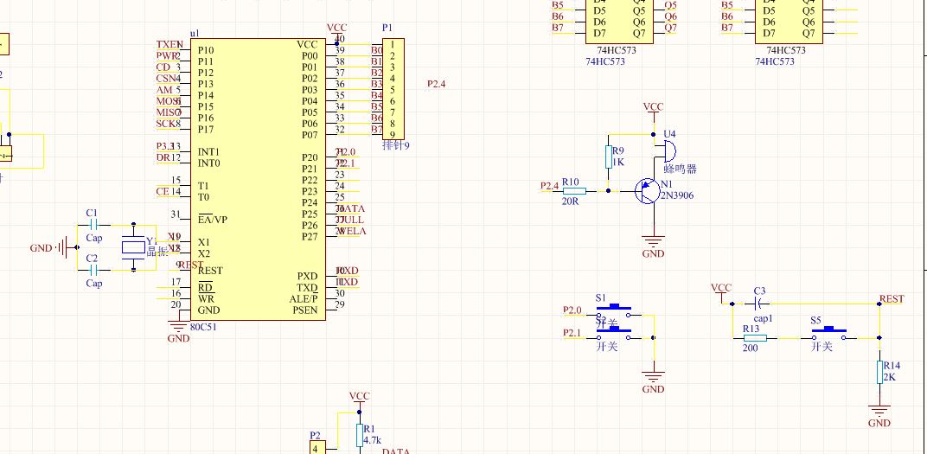Click the P2.4 net label left of R10
This screenshot has height=454, width=927.
tap(550, 186)
